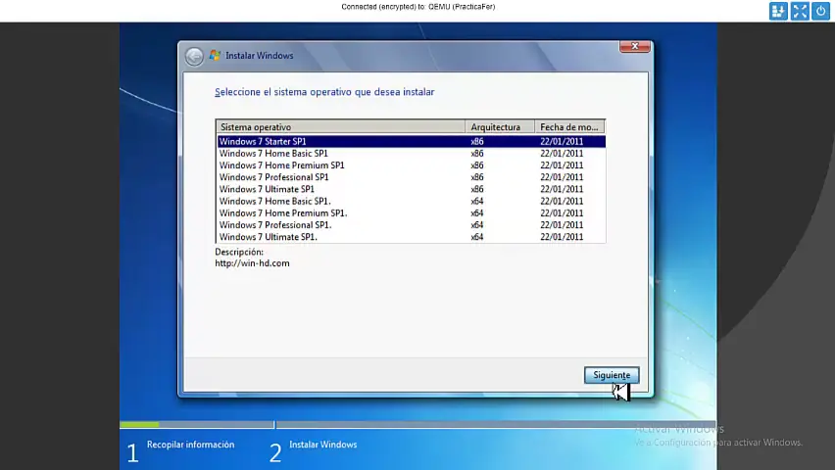
Task: Click the installer progress bar
Action: (418, 425)
